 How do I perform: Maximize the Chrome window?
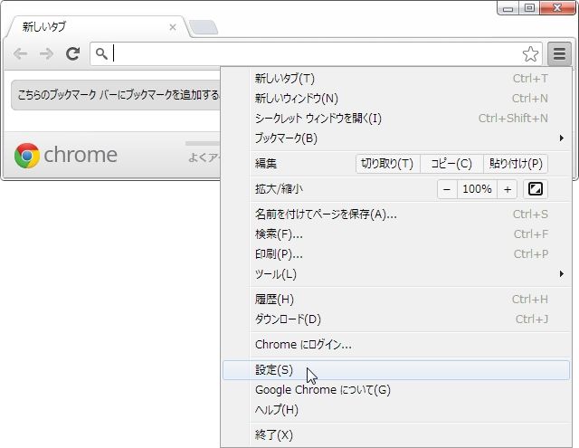pyautogui.click(x=529, y=8)
